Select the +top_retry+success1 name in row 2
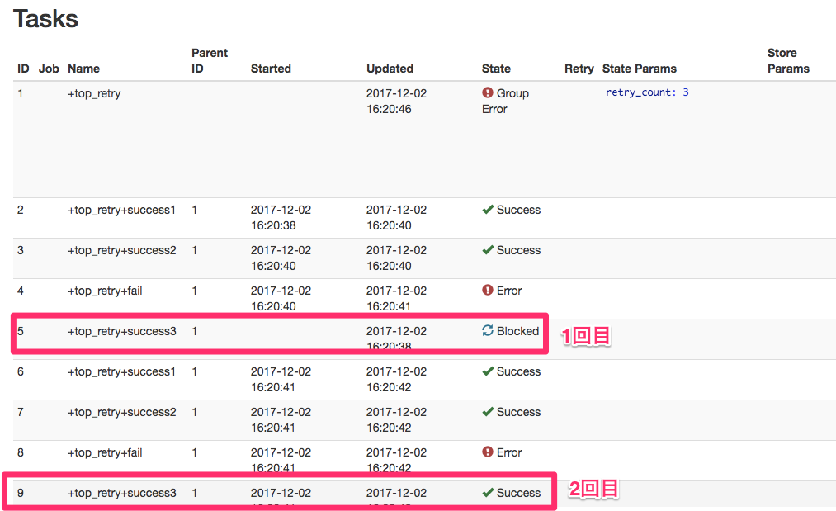The image size is (836, 511). (x=121, y=210)
